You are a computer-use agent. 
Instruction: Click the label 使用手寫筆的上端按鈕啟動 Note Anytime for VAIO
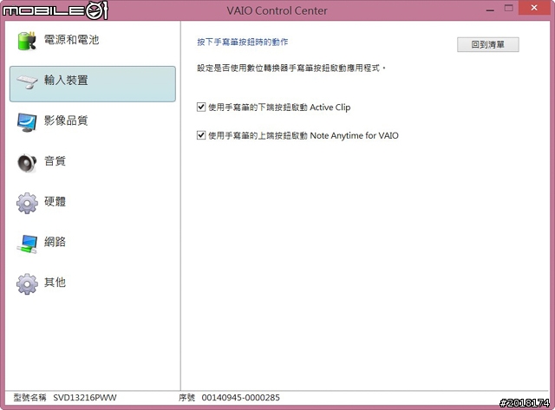click(x=304, y=135)
